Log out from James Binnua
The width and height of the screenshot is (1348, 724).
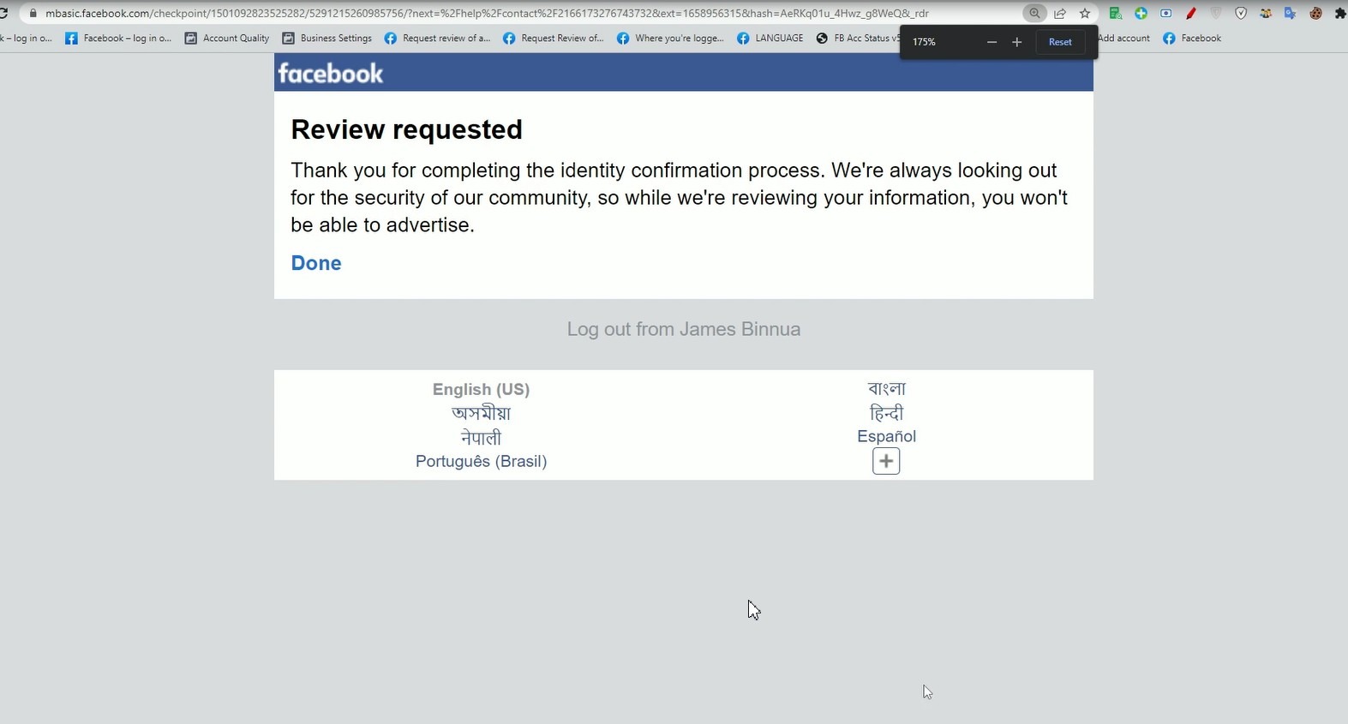pyautogui.click(x=684, y=329)
